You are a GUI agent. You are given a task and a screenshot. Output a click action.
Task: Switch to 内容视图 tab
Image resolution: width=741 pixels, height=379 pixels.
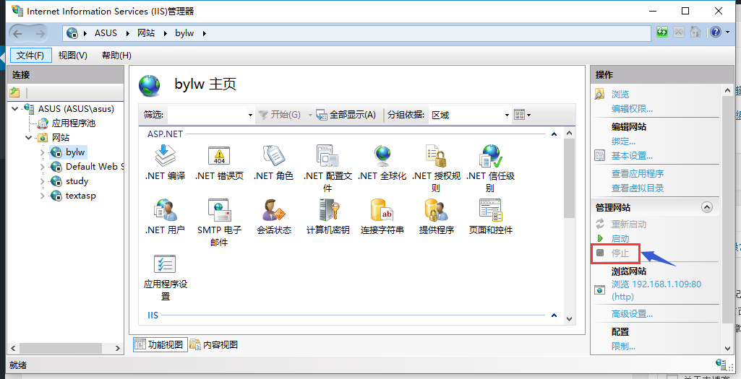[x=214, y=344]
